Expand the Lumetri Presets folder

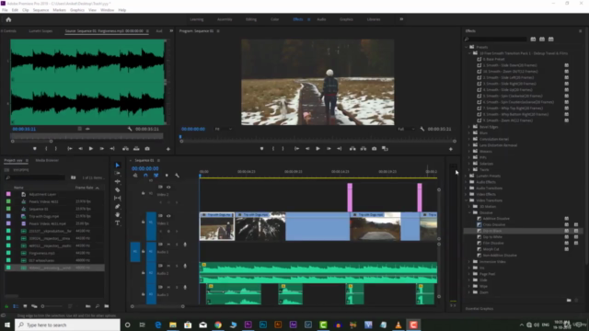(467, 176)
